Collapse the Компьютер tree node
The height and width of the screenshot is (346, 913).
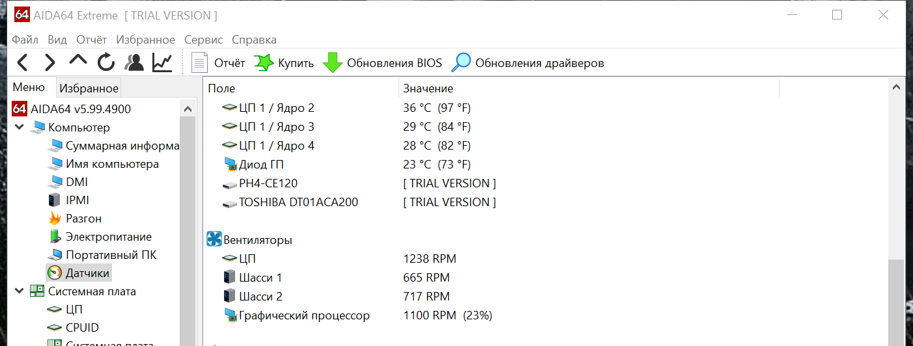tap(19, 127)
